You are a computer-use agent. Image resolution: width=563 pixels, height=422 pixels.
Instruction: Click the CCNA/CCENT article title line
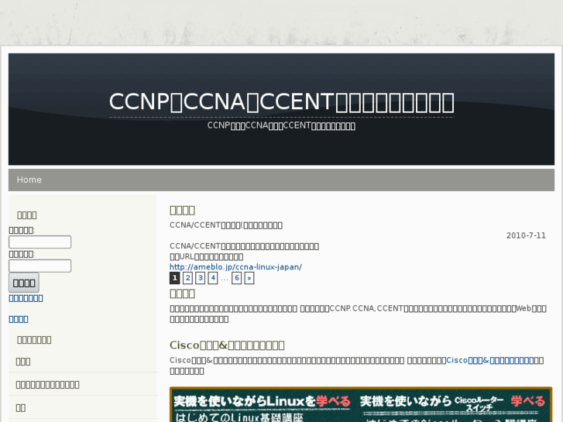point(226,225)
